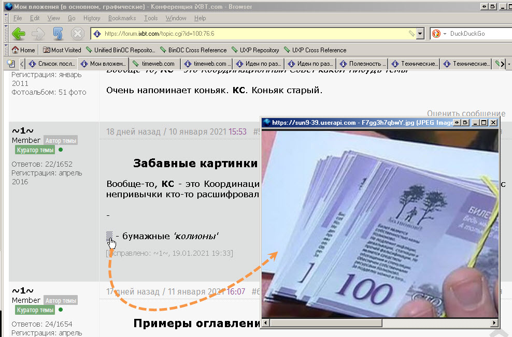Click the Forward arrow button

(38, 34)
